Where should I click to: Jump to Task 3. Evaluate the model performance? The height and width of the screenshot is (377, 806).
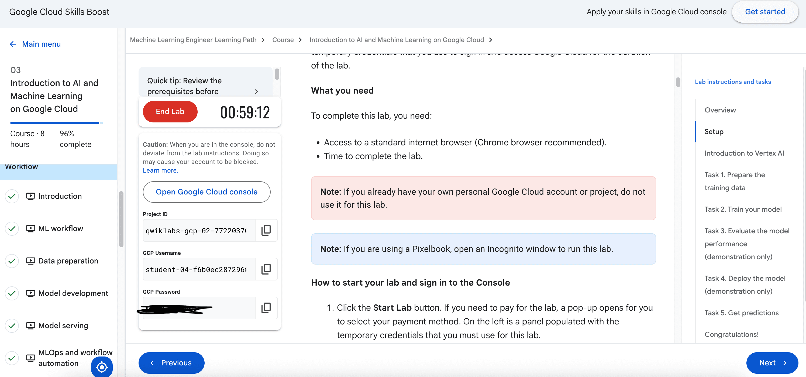747,244
